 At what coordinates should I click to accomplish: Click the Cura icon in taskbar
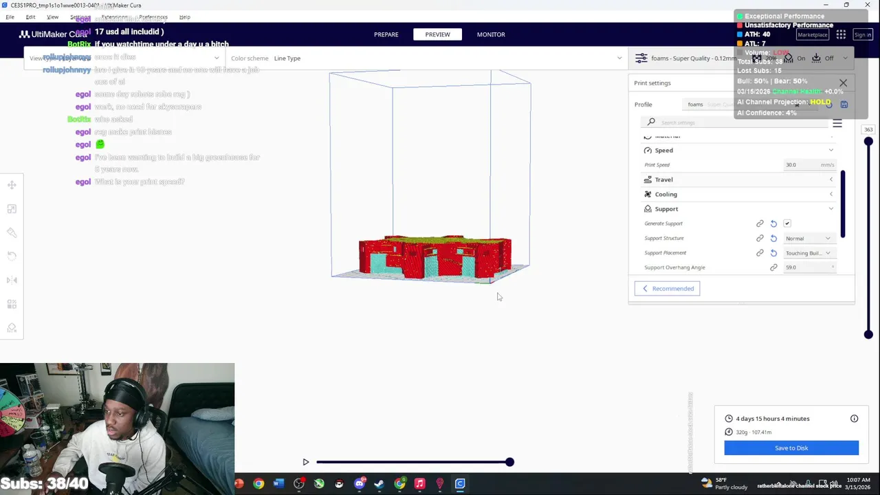(x=460, y=484)
